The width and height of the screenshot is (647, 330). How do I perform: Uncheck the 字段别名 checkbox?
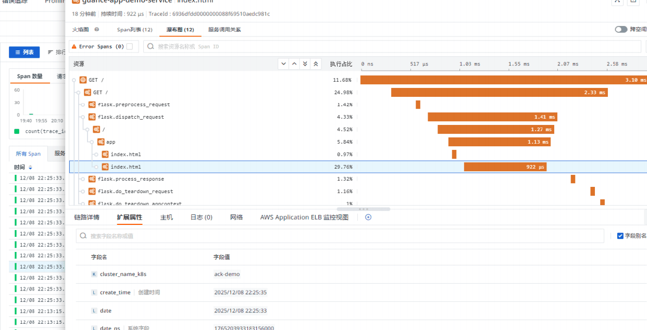[620, 236]
